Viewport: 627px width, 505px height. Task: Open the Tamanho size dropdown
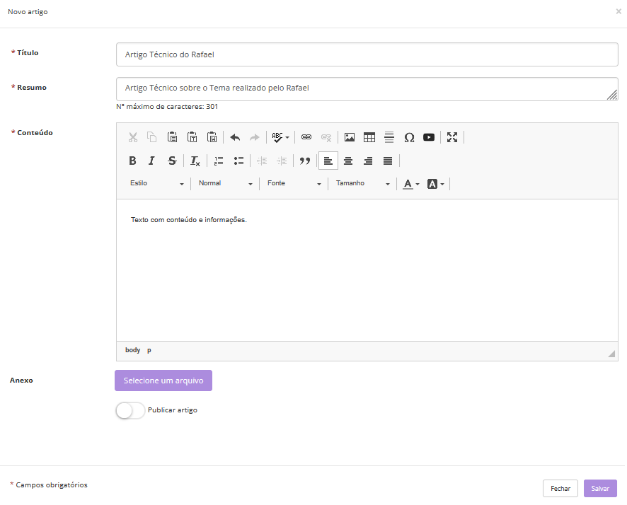pos(362,184)
